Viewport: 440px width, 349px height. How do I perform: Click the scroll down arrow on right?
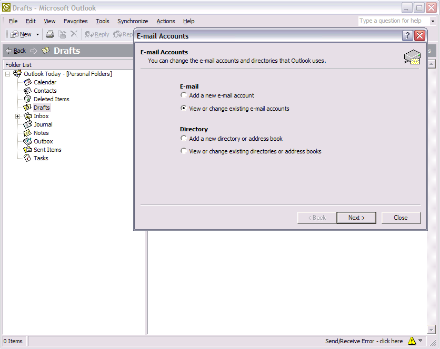[431, 329]
